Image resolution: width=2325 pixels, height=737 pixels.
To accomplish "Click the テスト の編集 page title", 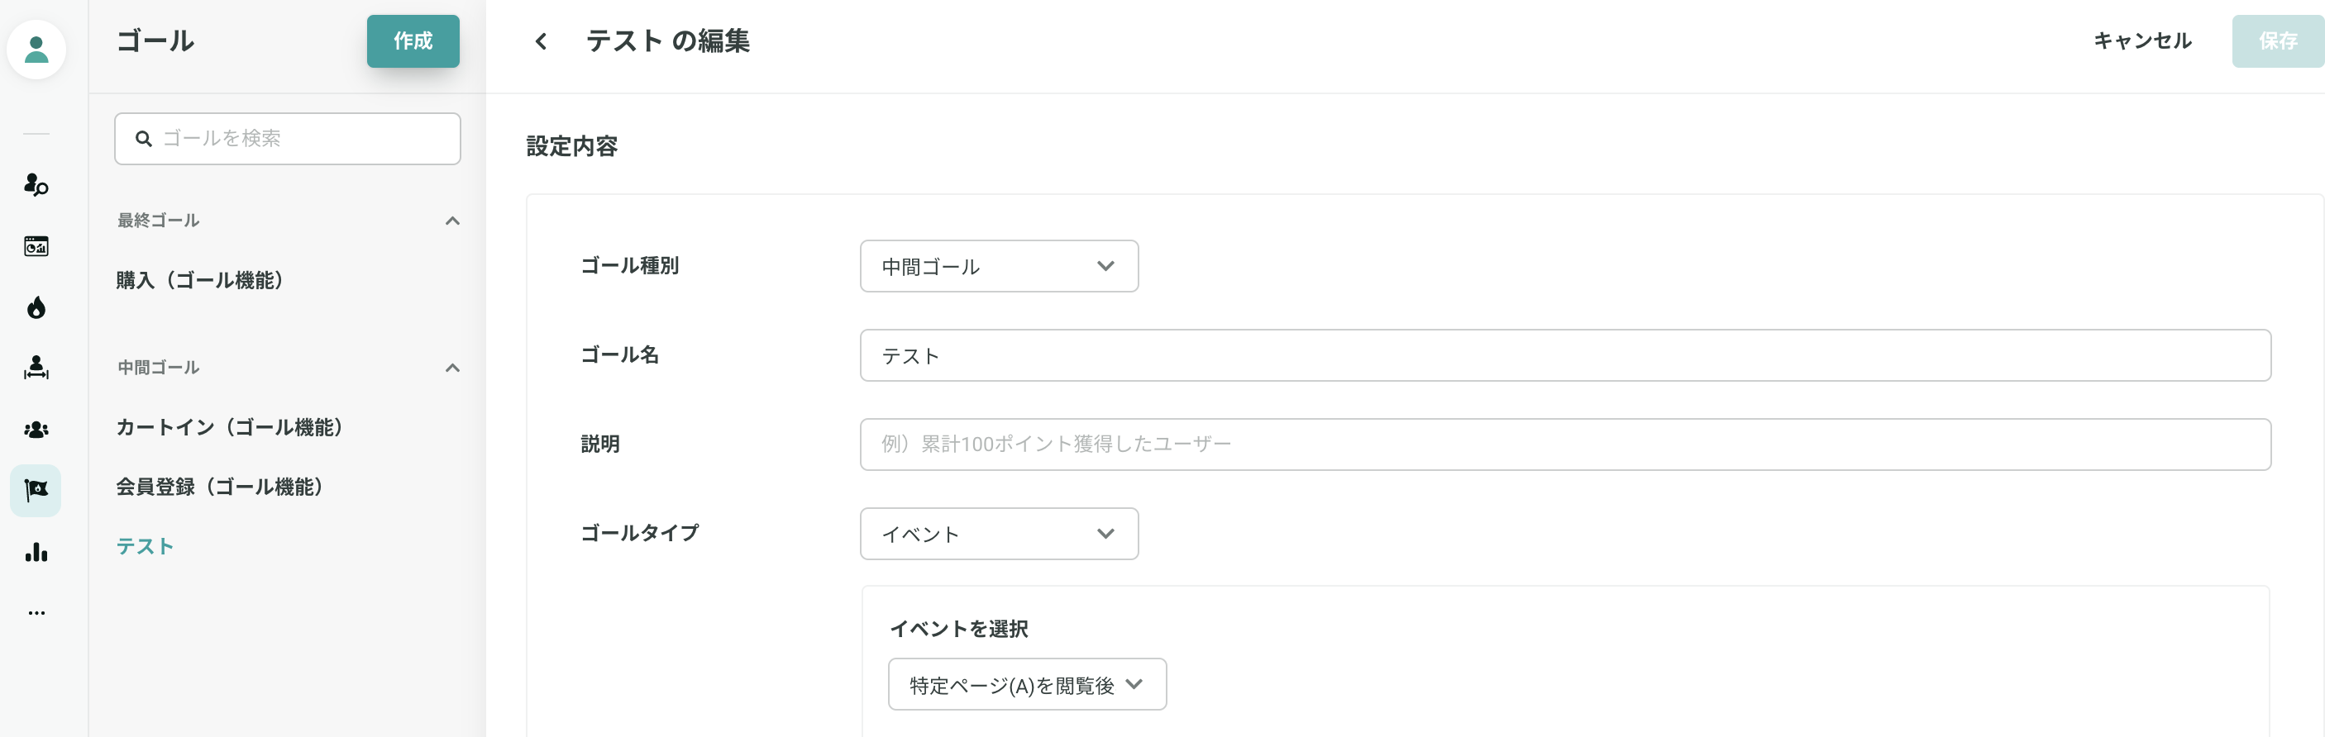I will click(668, 41).
